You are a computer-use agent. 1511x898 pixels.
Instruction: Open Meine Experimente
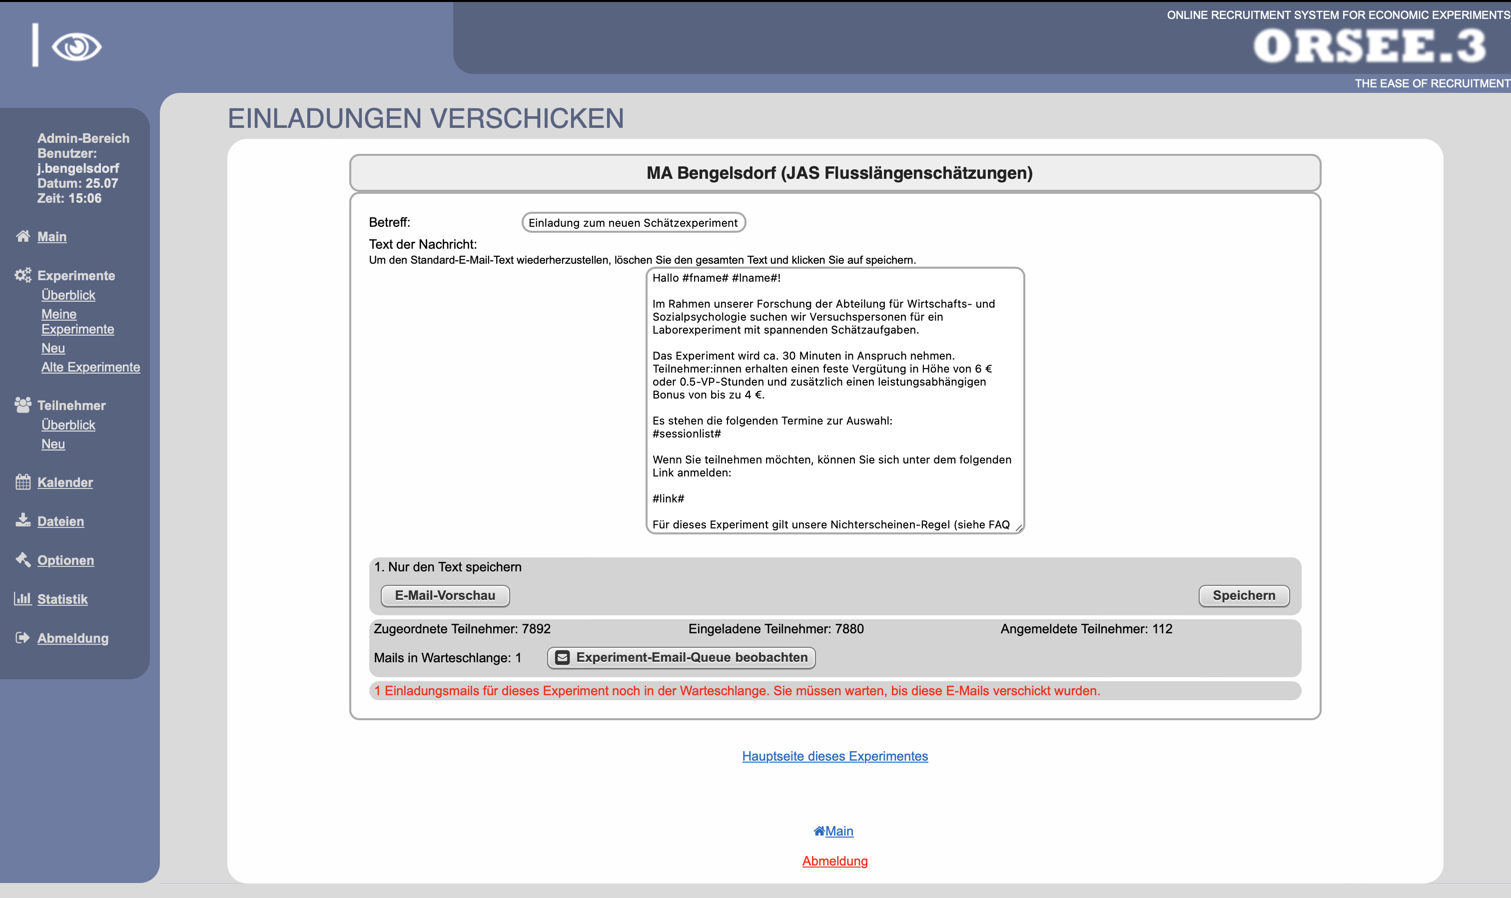[x=77, y=321]
